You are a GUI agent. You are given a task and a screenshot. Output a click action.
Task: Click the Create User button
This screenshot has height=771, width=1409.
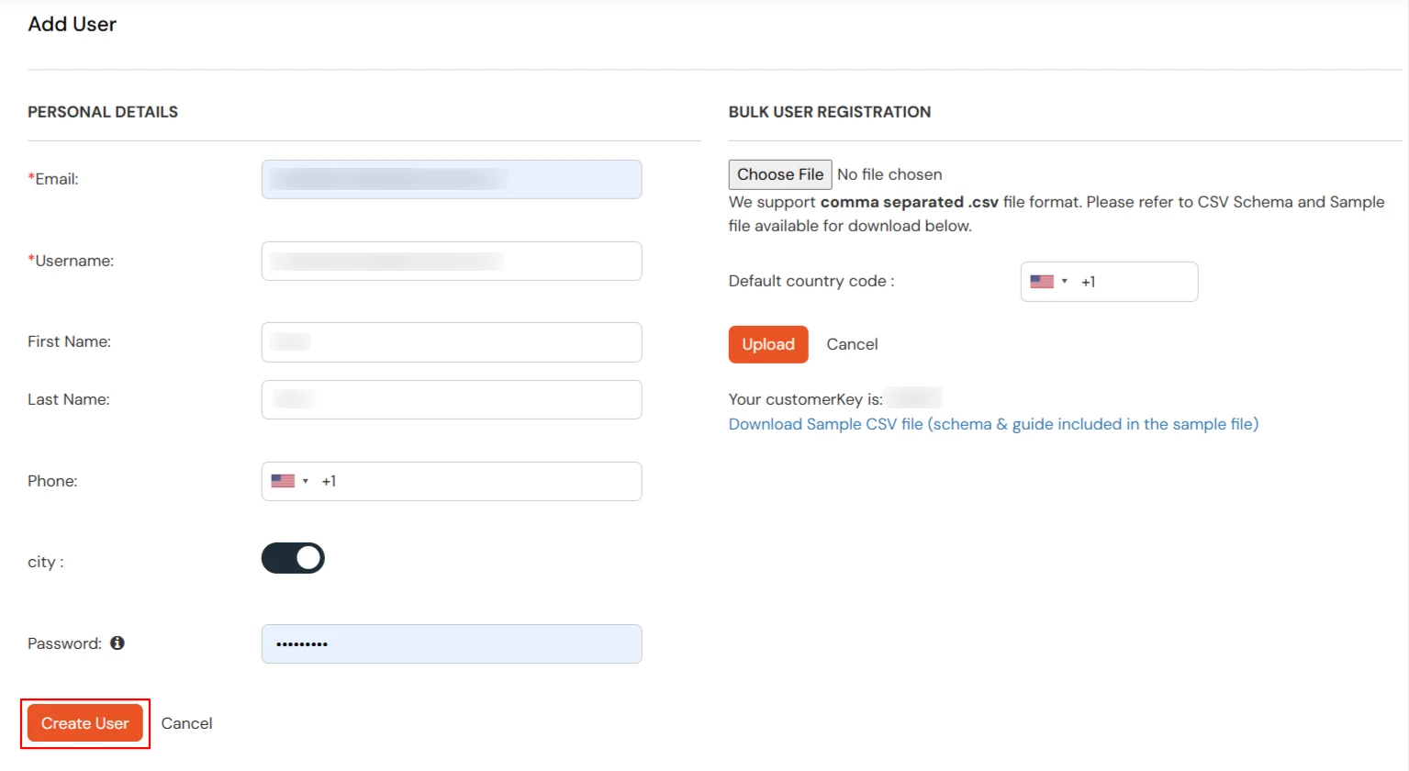[84, 722]
